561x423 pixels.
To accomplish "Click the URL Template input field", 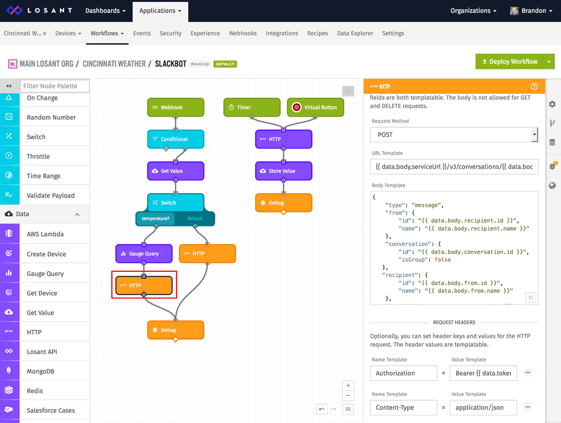I will (454, 167).
